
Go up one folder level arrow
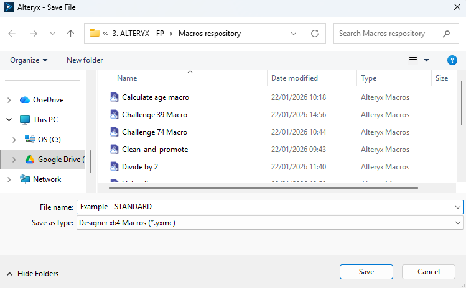coord(70,34)
